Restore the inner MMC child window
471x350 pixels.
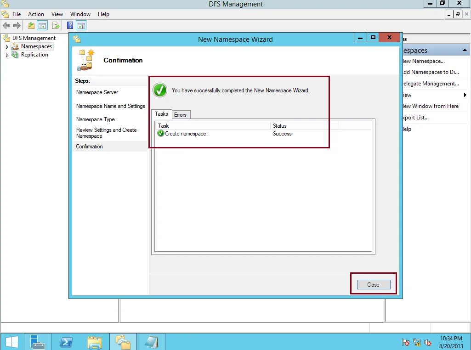tap(458, 14)
